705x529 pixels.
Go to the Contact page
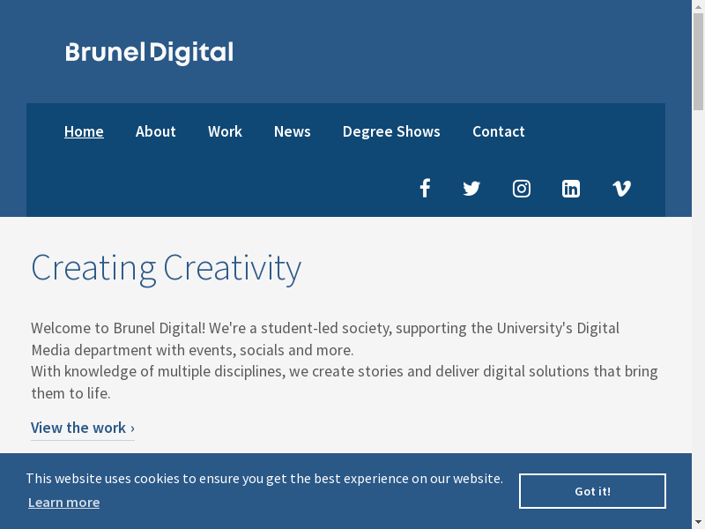(x=498, y=131)
